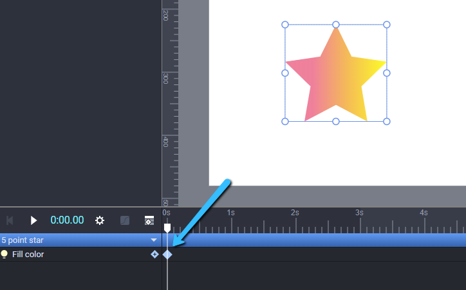Select the Fill color keyframe diamond

pos(167,255)
